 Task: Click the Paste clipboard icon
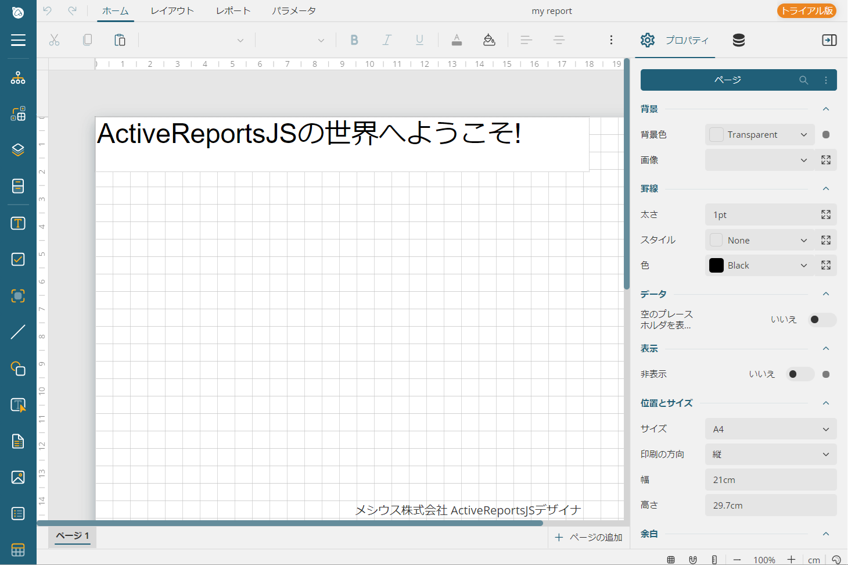click(x=120, y=40)
